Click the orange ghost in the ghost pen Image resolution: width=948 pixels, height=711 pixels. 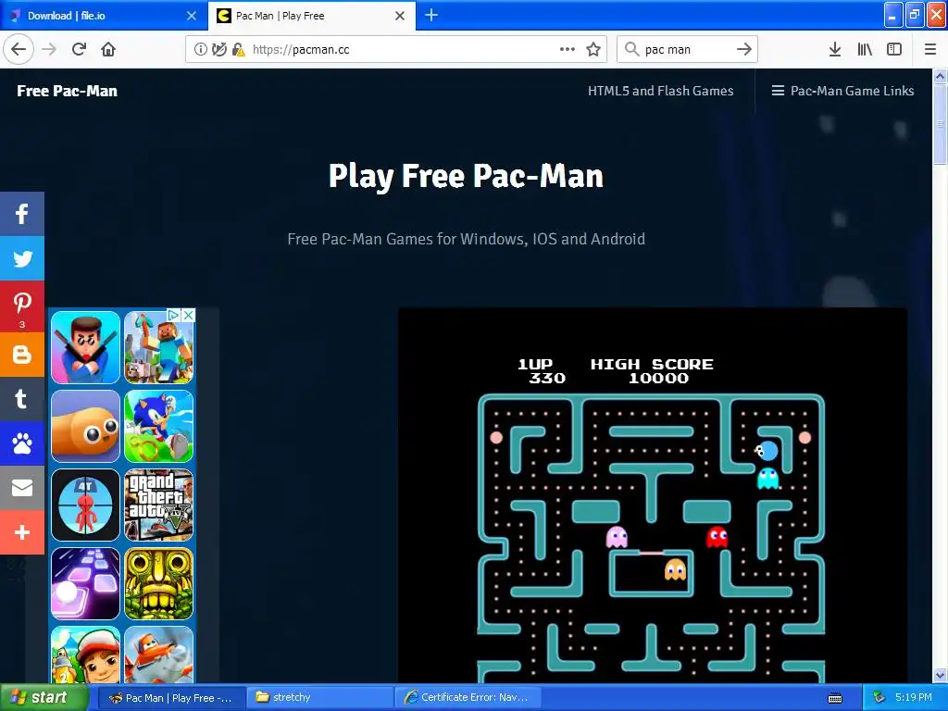(x=675, y=569)
